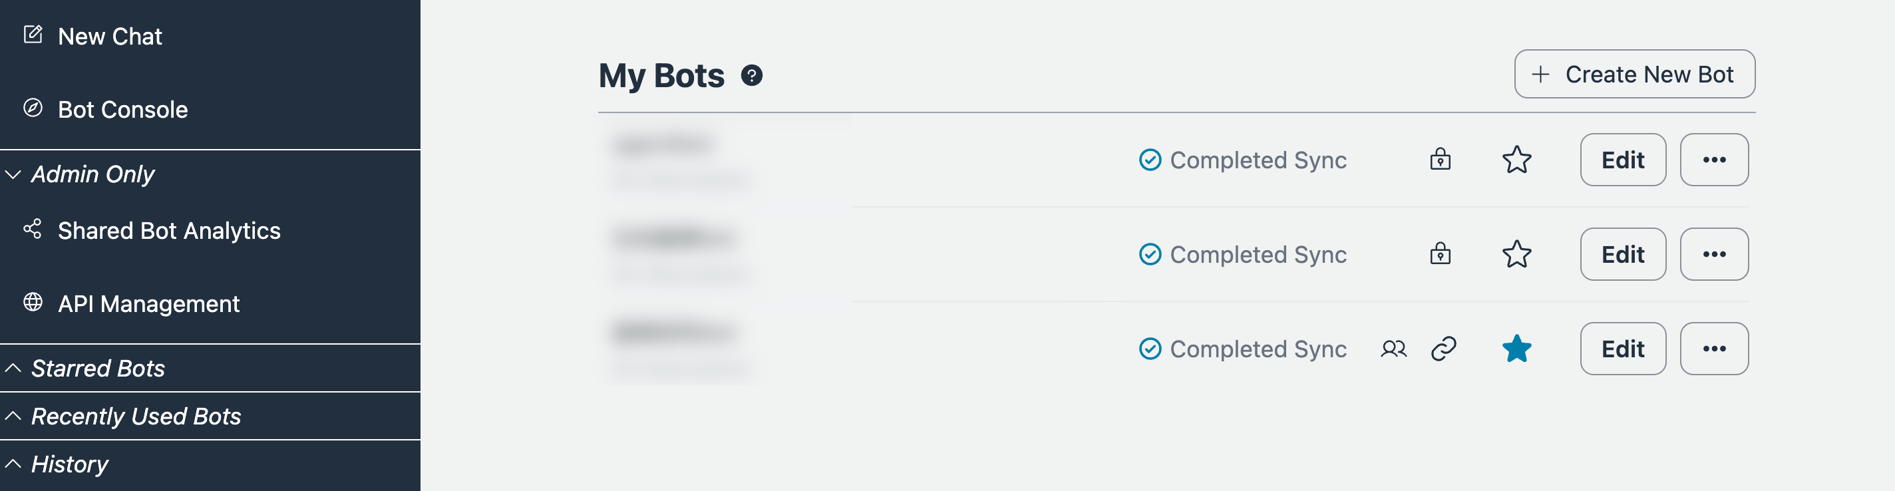The width and height of the screenshot is (1895, 491).
Task: Click the lock icon on the first bot
Action: [1440, 160]
